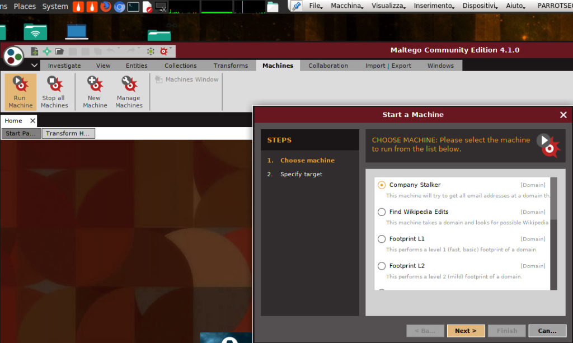Select the Footprint L2 machine

(382, 266)
